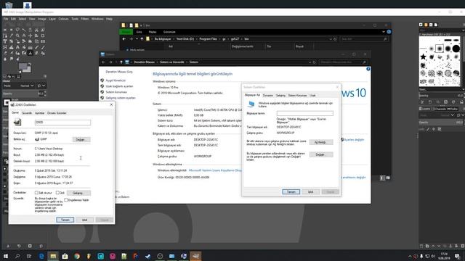The image size is (465, 261).
Task: Click lock position icon in Layers panel
Action: (434, 129)
